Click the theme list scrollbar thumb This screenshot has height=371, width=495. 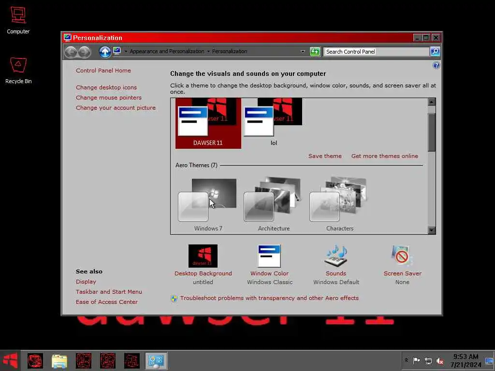point(432,132)
